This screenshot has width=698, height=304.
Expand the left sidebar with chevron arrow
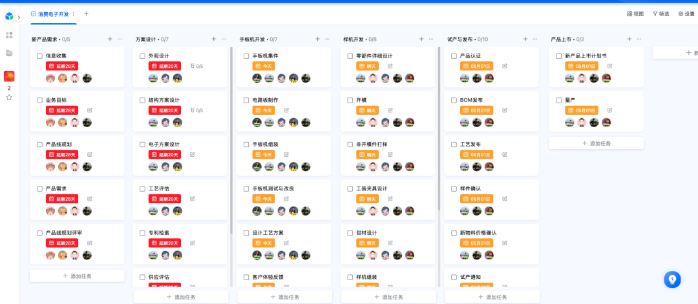[x=19, y=17]
